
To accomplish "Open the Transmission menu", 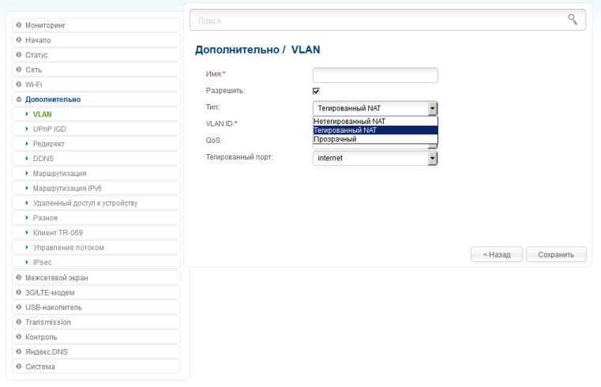I will tap(96, 322).
